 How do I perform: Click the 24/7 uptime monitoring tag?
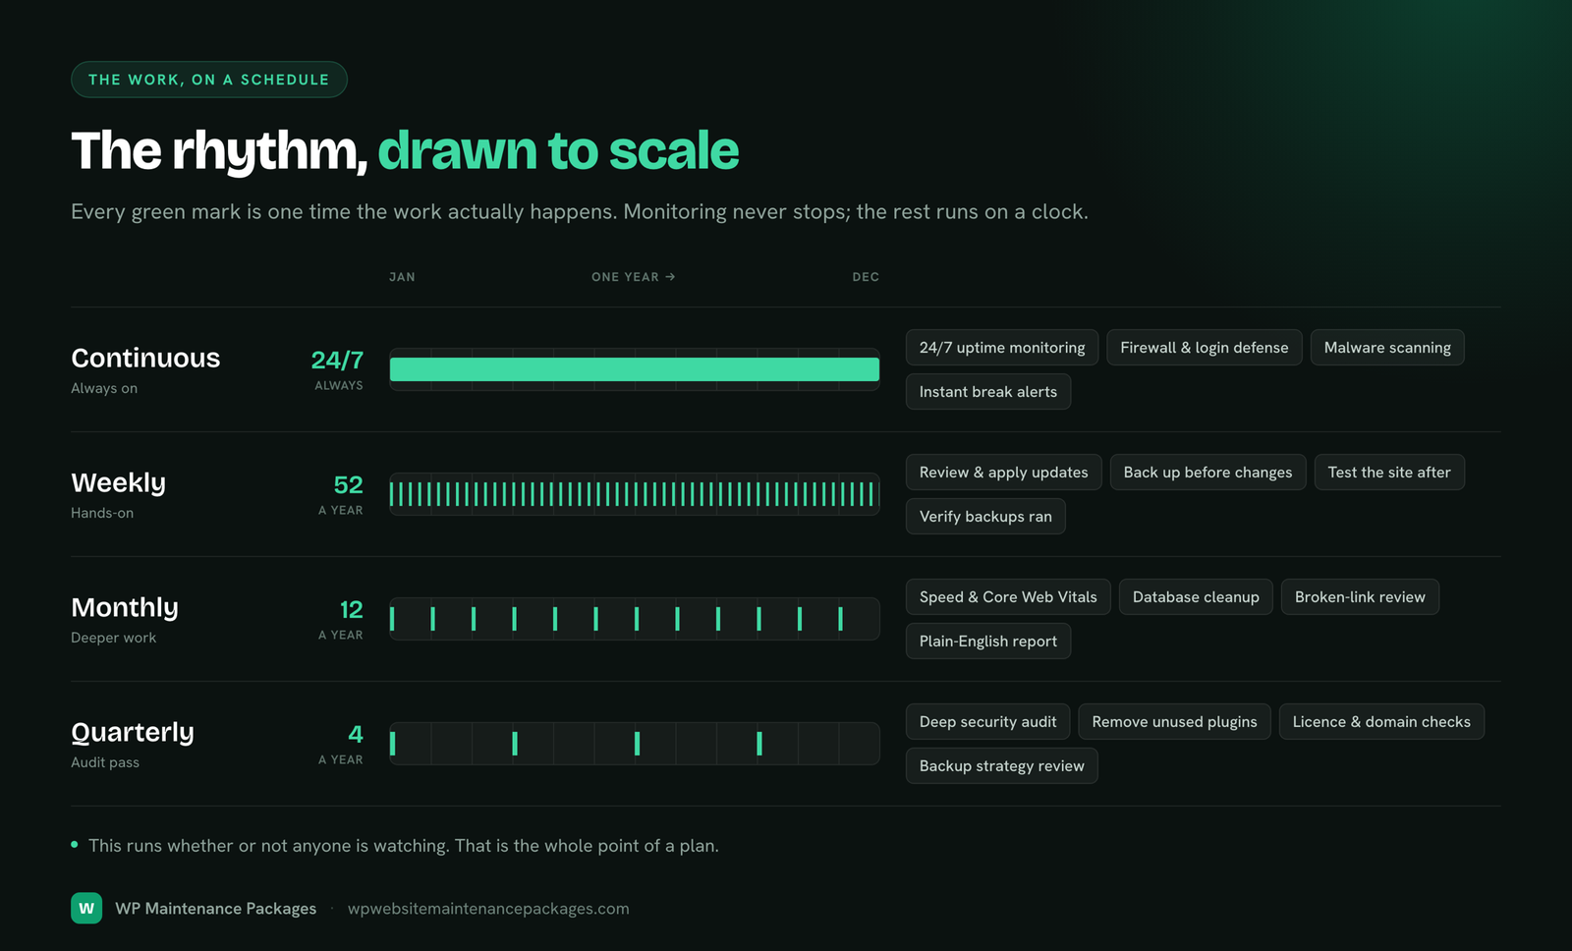tap(1002, 348)
